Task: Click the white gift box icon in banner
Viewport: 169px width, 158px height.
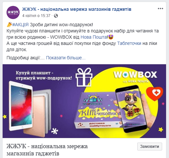Action: point(84,77)
